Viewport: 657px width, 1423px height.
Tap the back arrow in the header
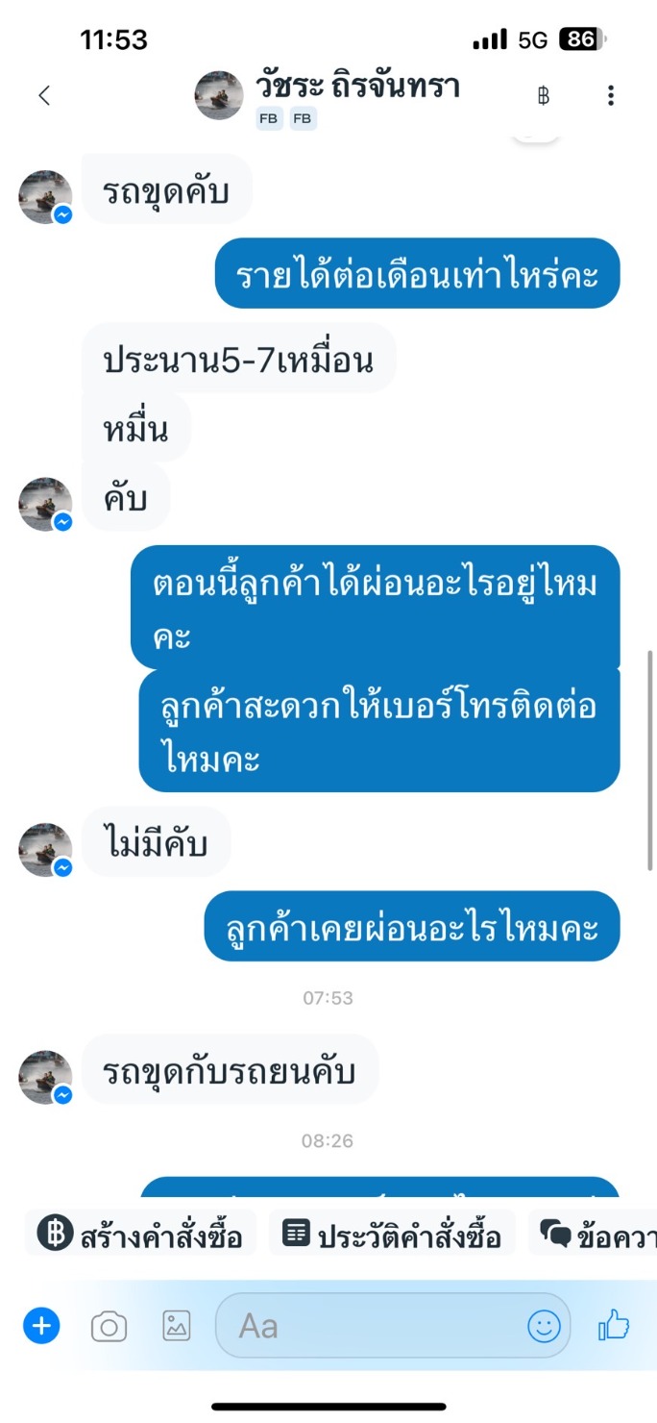[43, 95]
